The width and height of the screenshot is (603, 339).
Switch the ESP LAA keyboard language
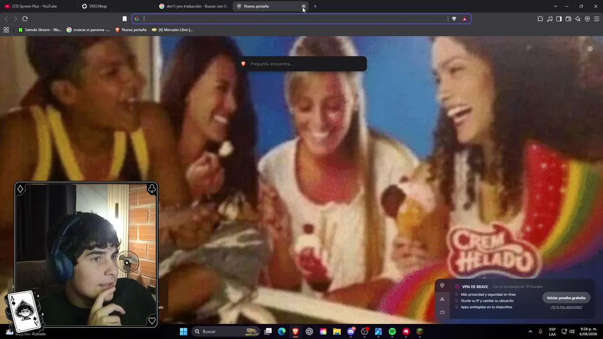pyautogui.click(x=552, y=331)
